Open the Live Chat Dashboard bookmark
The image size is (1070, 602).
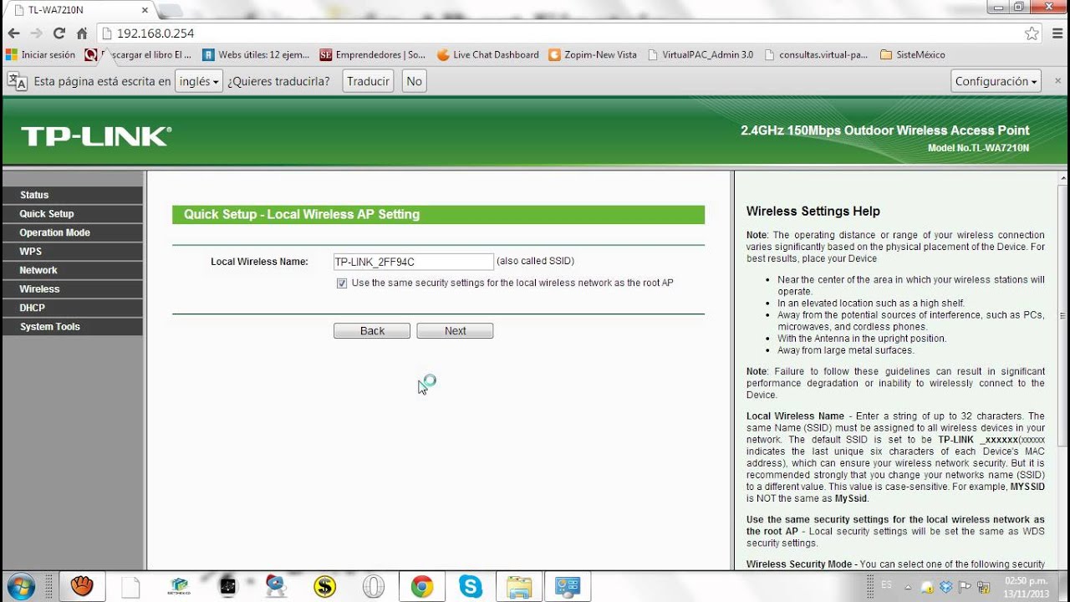click(488, 54)
